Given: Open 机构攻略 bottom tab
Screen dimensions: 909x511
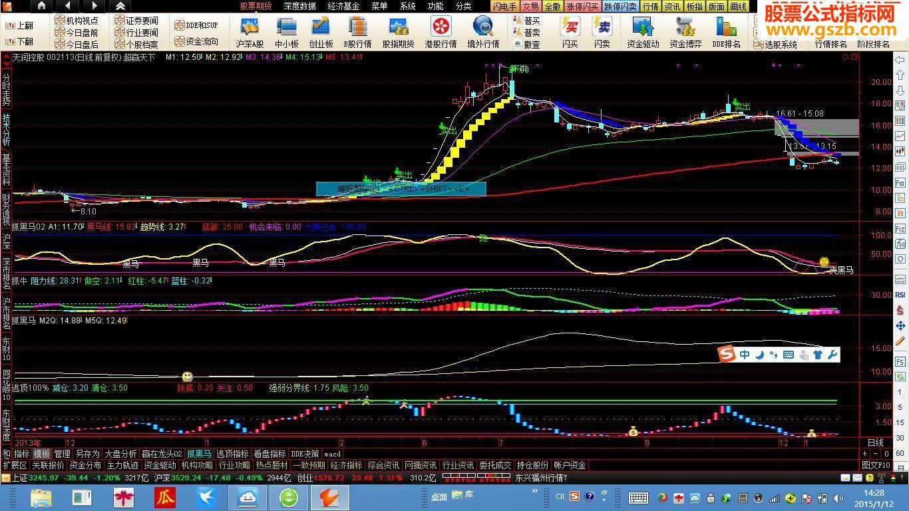Looking at the screenshot, I should 197,465.
